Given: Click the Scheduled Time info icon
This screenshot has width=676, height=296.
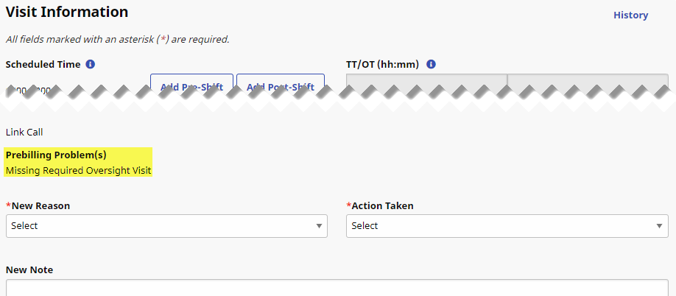Looking at the screenshot, I should 91,64.
